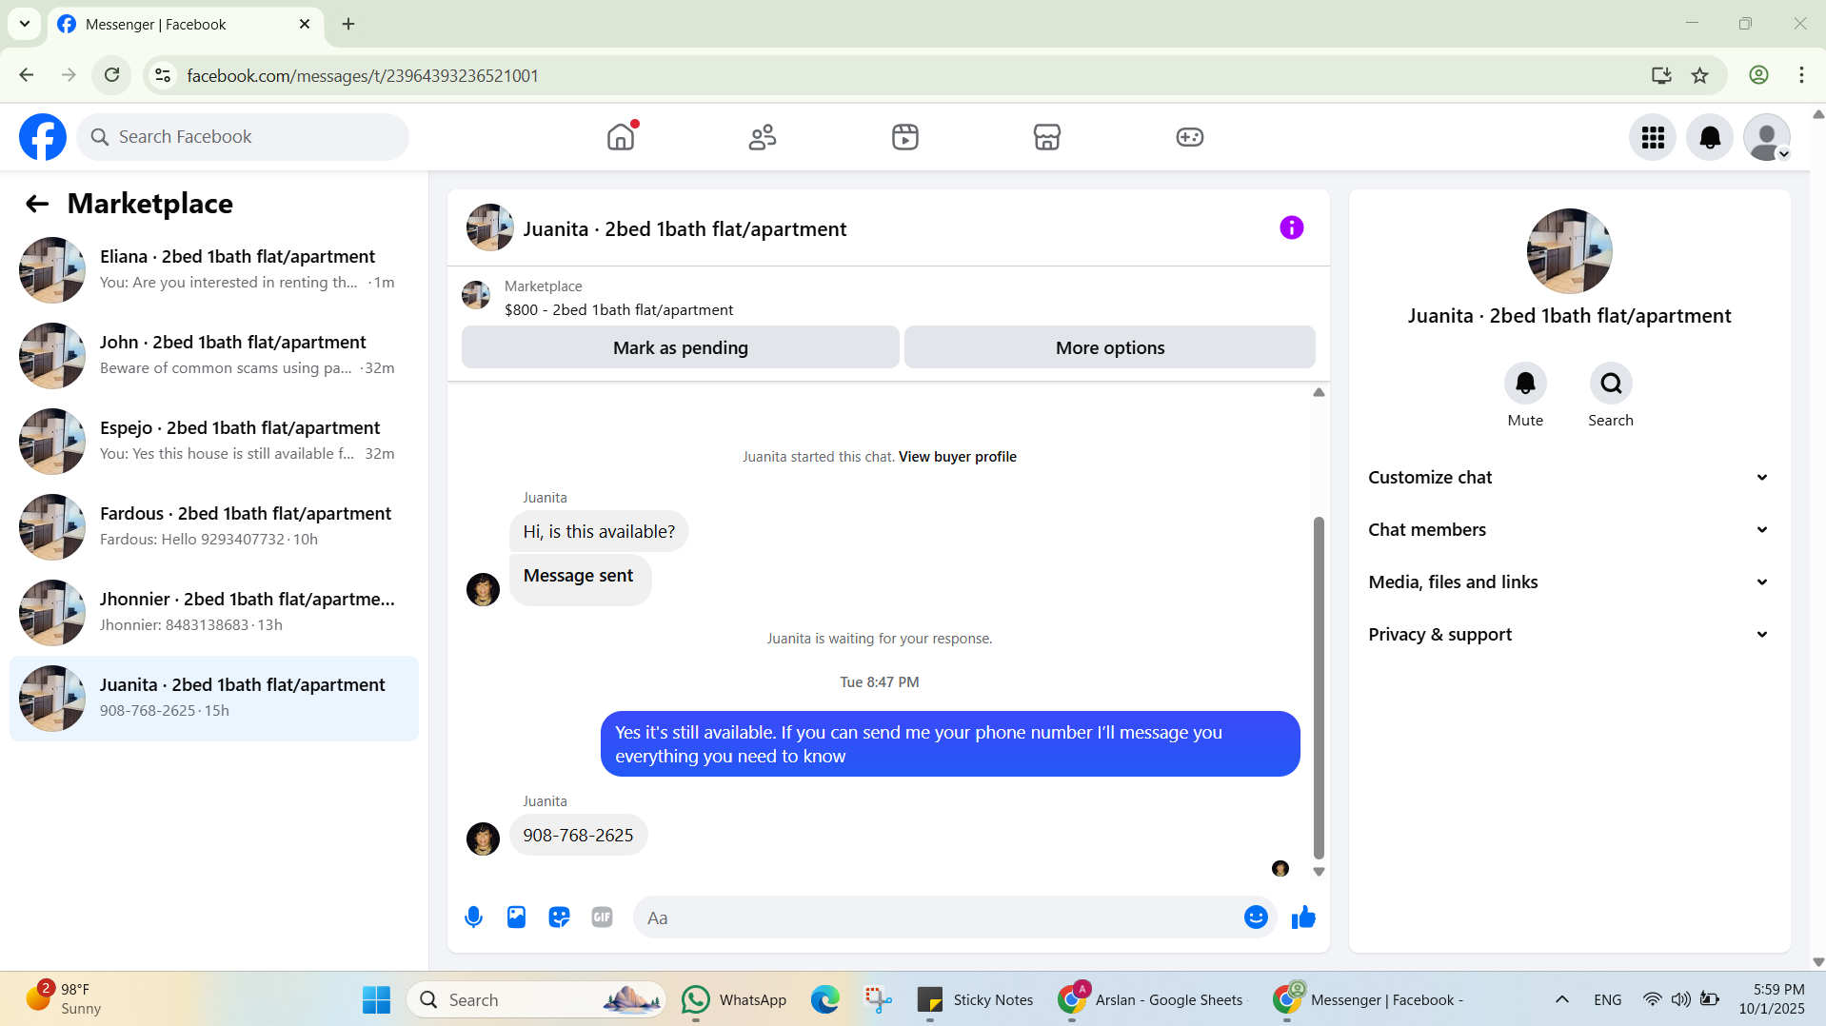Viewport: 1826px width, 1026px height.
Task: Open the account profile avatar menu
Action: pos(1767,138)
